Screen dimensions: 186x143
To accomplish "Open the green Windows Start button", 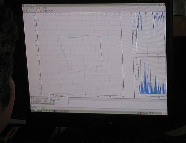I will (37, 111).
